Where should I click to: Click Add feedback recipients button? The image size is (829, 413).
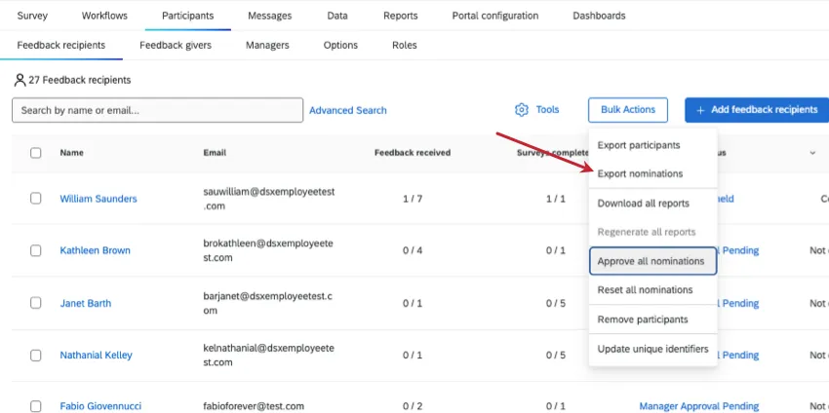click(757, 110)
